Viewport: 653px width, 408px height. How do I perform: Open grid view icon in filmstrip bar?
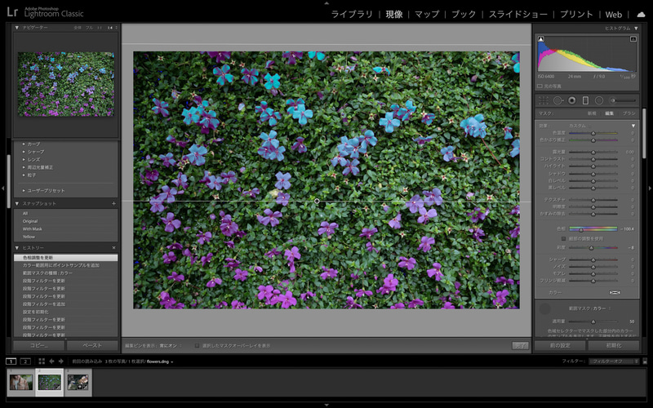pyautogui.click(x=42, y=361)
